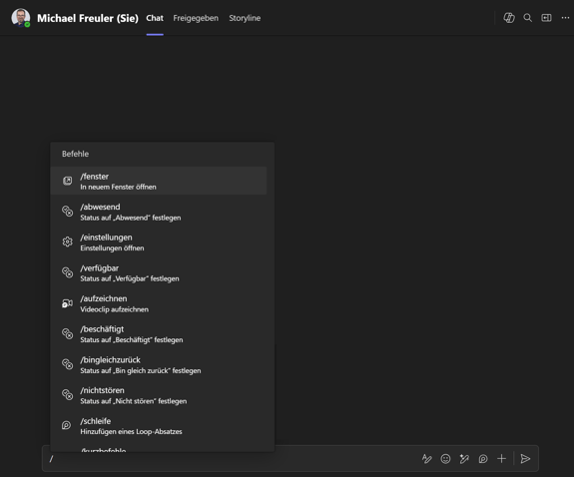
Task: Click the window icon beside /fenster
Action: 67,181
